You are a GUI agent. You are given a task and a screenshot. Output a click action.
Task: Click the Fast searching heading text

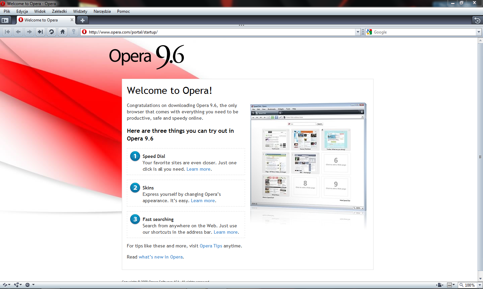click(158, 219)
